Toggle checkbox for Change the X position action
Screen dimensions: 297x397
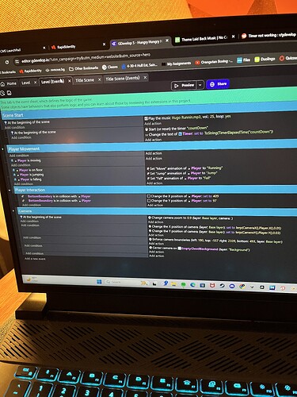[x=149, y=196]
